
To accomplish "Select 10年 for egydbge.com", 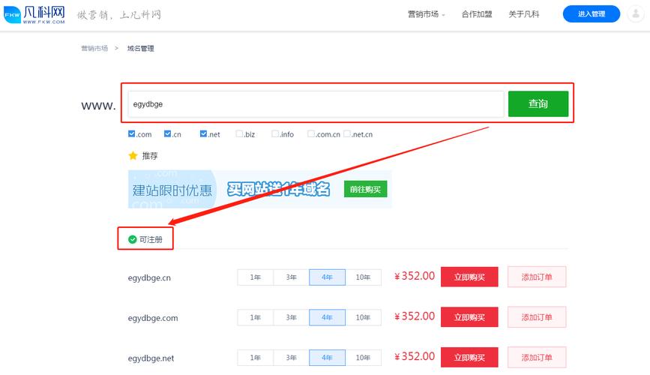I will click(363, 317).
